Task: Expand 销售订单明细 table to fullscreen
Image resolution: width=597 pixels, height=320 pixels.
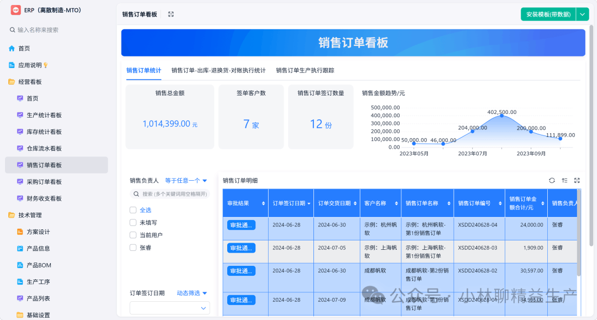Action: tap(577, 180)
